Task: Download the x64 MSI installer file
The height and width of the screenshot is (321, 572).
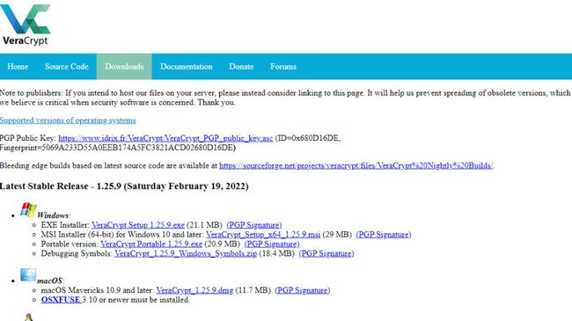Action: click(x=263, y=235)
